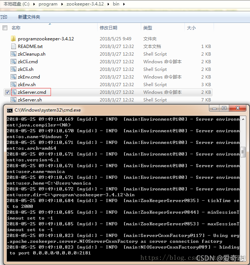250x265 pixels.
Task: Navigate to zookeeper-3.4.12 in address bar
Action: click(x=85, y=4)
